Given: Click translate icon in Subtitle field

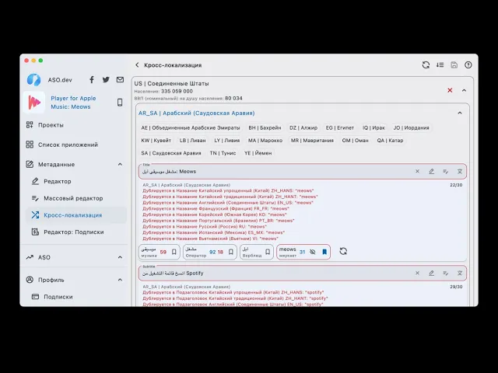Looking at the screenshot, I should (x=460, y=273).
